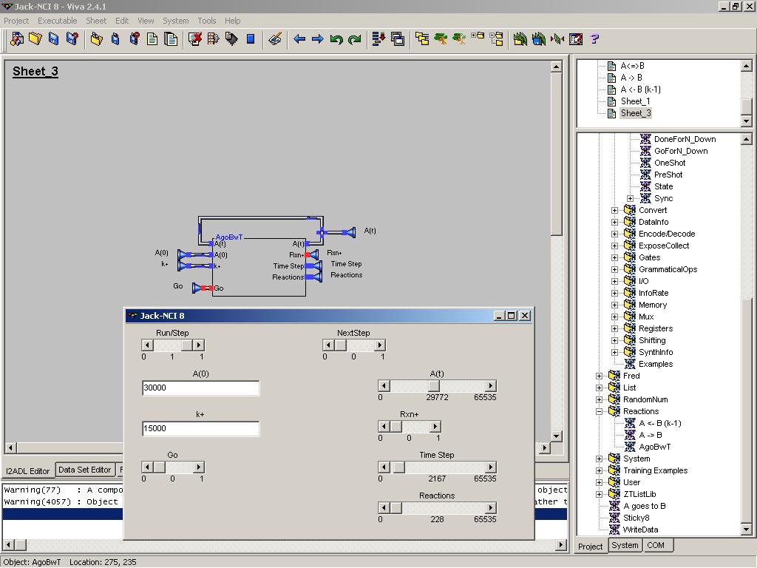The image size is (757, 568).
Task: Expand the Sync tree node
Action: 630,198
